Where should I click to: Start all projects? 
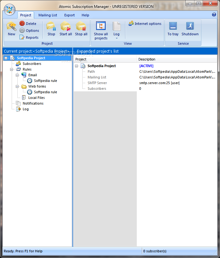tap(66, 29)
